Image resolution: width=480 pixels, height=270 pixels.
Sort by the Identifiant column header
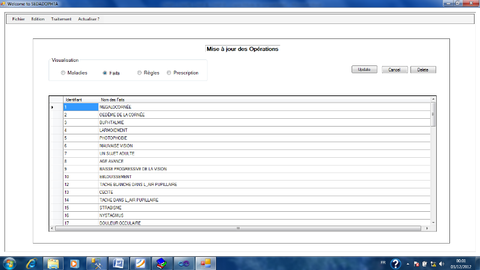[x=81, y=100]
